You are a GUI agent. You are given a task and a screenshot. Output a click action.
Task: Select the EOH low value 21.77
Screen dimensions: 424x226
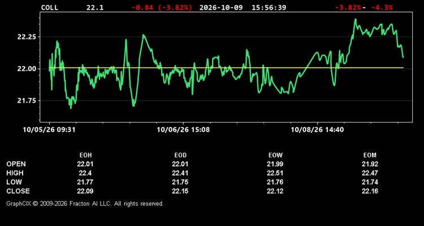[85, 182]
